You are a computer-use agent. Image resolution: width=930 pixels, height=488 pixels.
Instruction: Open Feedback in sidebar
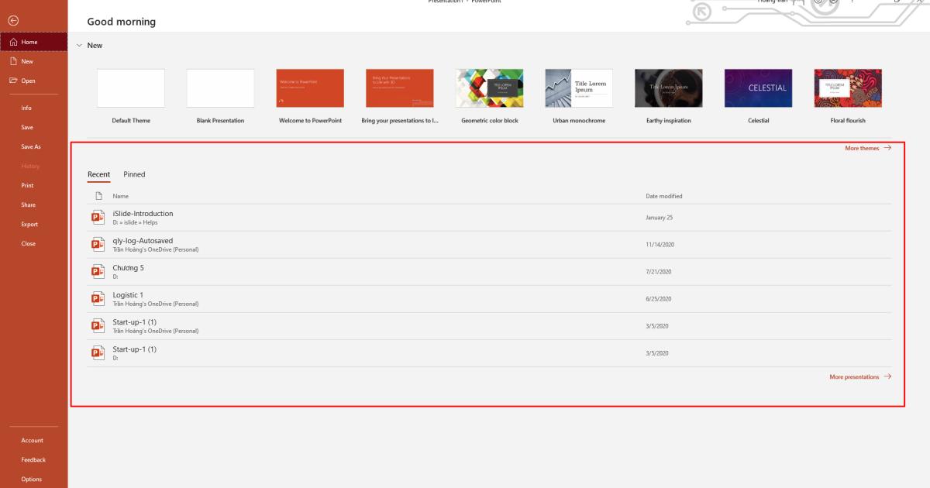(x=34, y=459)
